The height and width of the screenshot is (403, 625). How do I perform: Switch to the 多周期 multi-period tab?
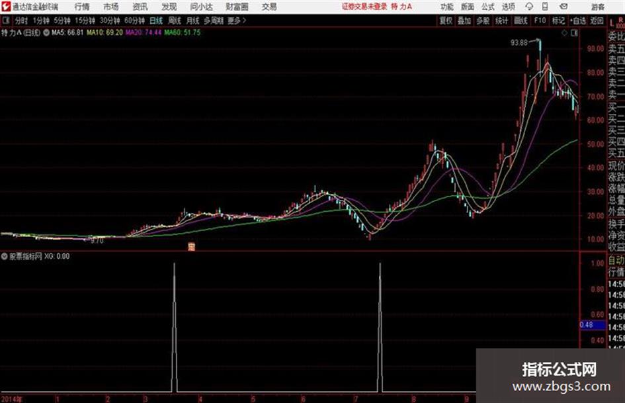point(214,21)
